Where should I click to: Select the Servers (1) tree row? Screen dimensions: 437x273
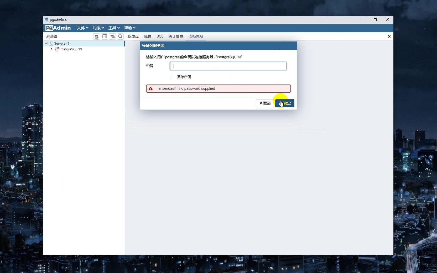[x=84, y=44]
